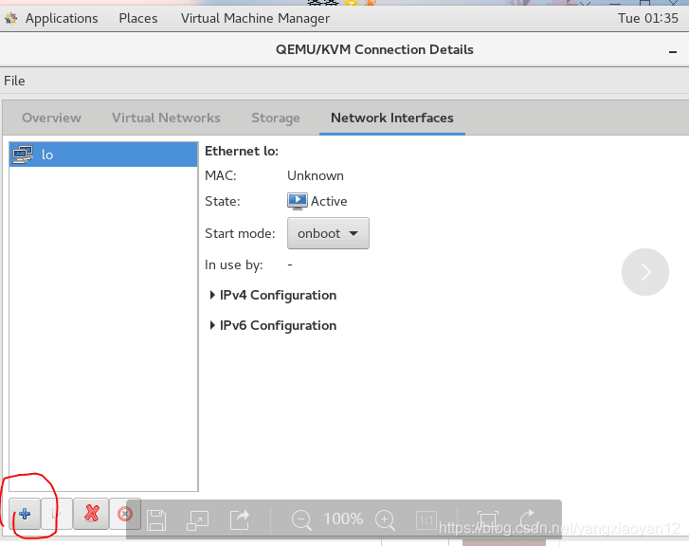Click the 1:1 actual size icon
This screenshot has width=689, height=546.
click(x=426, y=520)
